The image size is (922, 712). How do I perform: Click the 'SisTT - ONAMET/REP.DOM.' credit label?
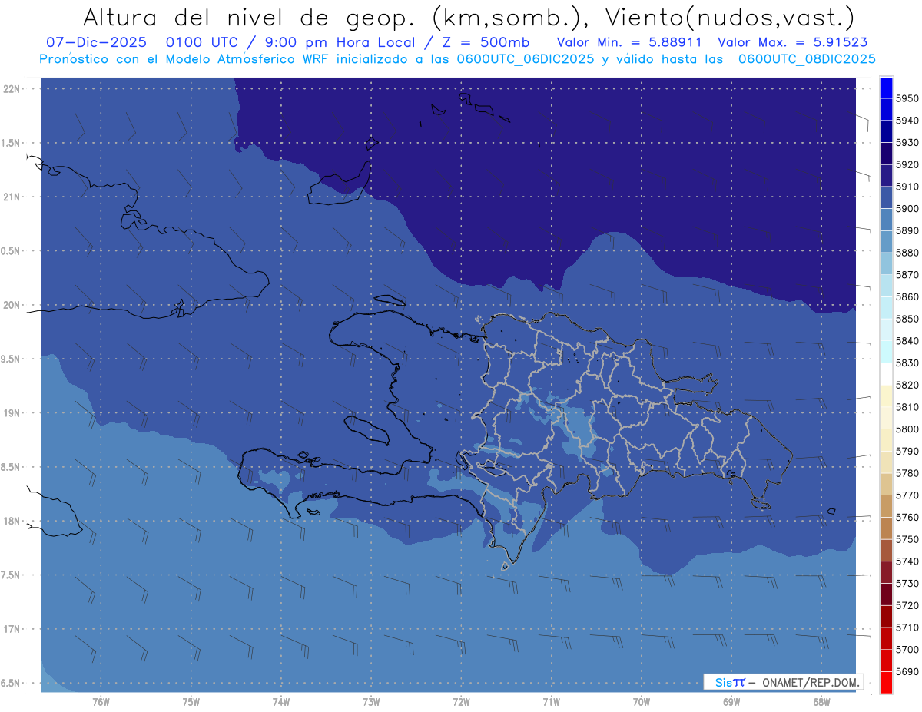point(783,682)
